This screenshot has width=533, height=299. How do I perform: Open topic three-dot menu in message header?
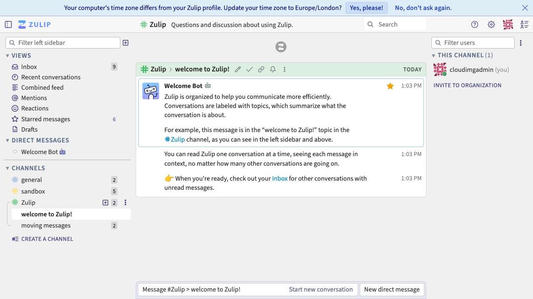[x=284, y=69]
